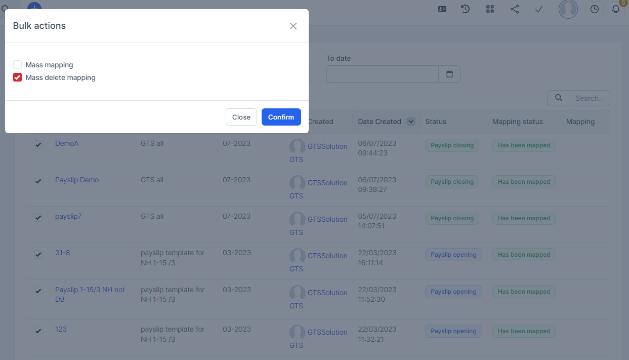
Task: Click the QR code icon
Action: pyautogui.click(x=490, y=9)
